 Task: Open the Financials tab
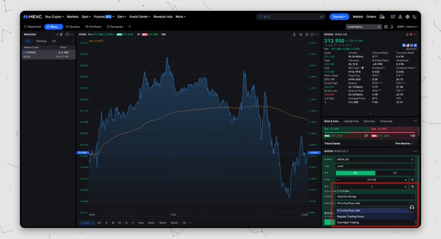(386, 121)
